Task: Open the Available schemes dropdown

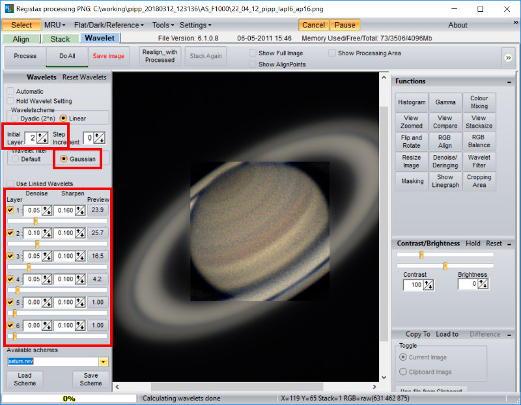Action: click(103, 361)
